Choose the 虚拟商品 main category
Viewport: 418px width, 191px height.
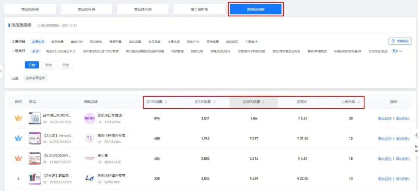pos(232,42)
